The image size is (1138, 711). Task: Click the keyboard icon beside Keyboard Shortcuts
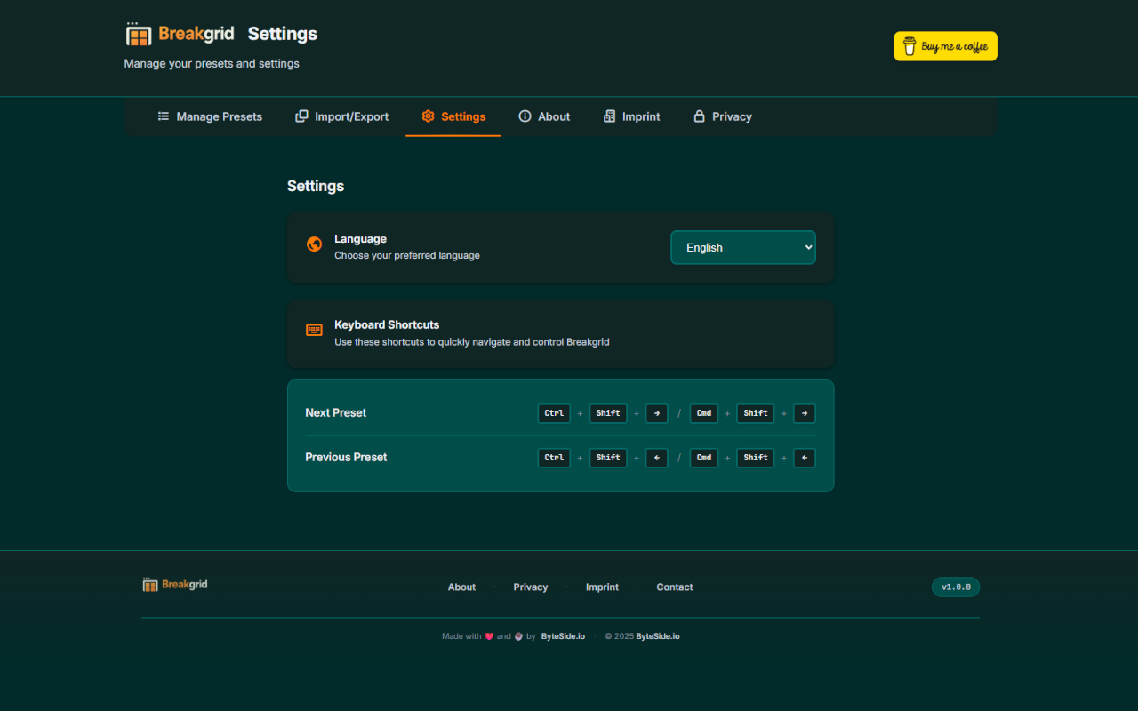[314, 330]
